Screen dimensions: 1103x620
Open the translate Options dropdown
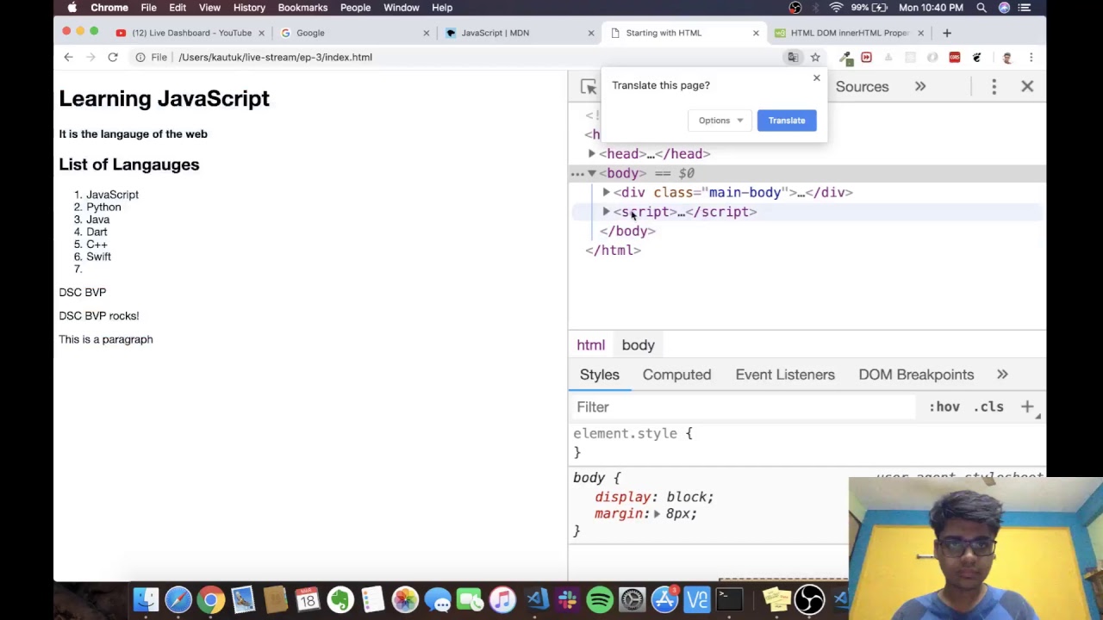tap(720, 121)
